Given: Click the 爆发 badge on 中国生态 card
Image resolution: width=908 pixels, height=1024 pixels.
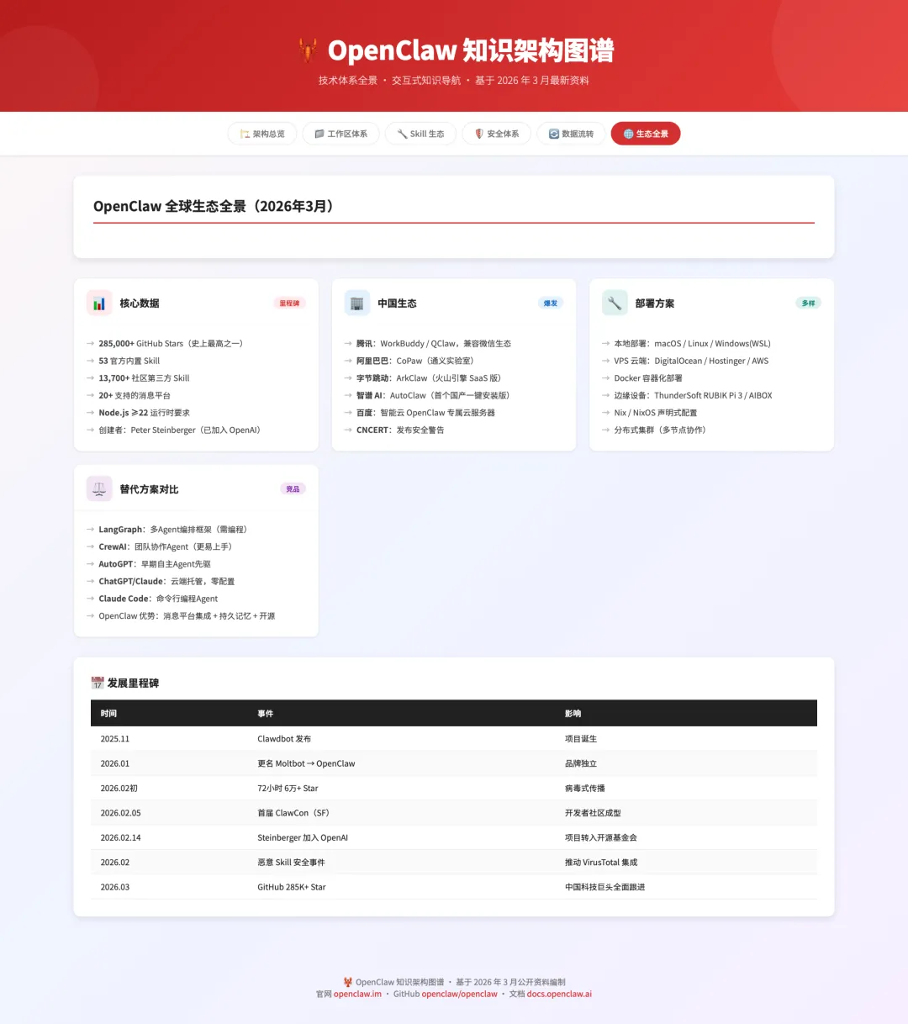Looking at the screenshot, I should click(x=551, y=304).
